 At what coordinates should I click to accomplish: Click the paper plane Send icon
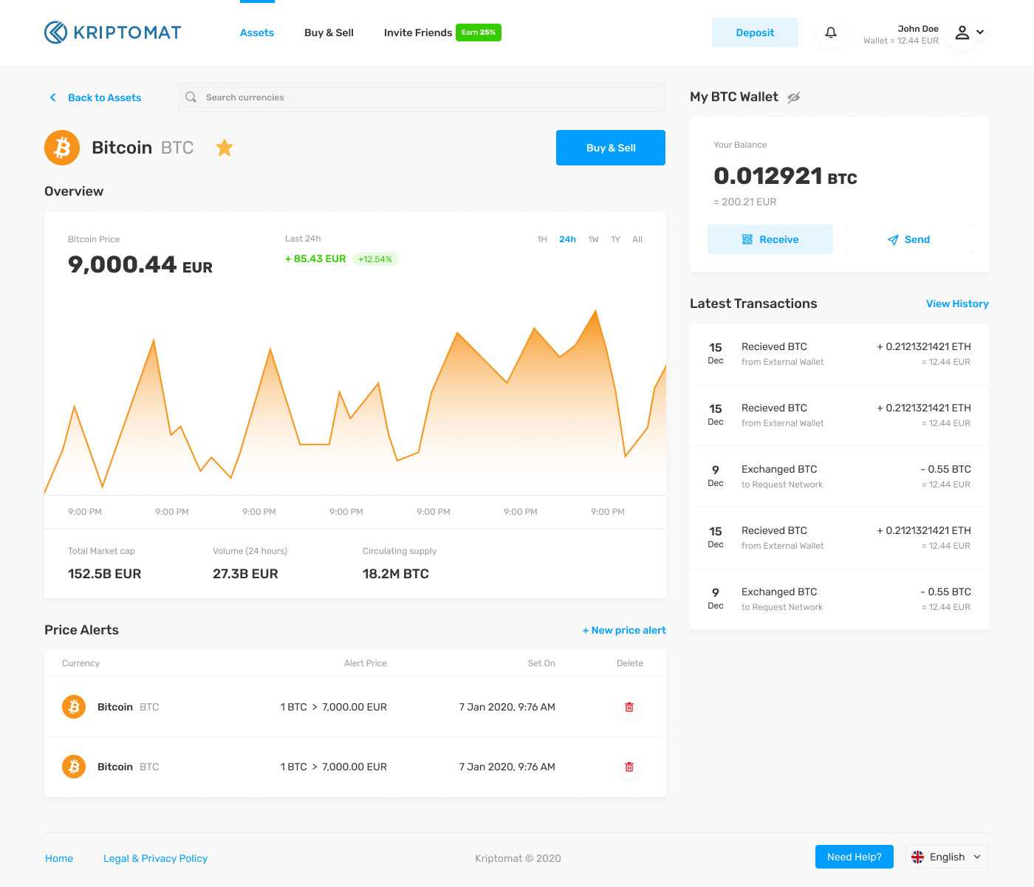click(x=893, y=240)
